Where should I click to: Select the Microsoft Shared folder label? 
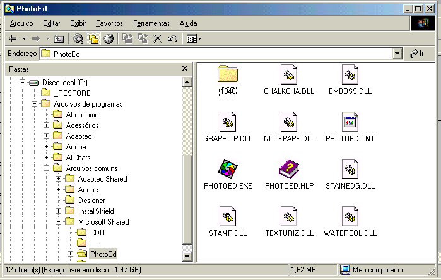point(103,222)
